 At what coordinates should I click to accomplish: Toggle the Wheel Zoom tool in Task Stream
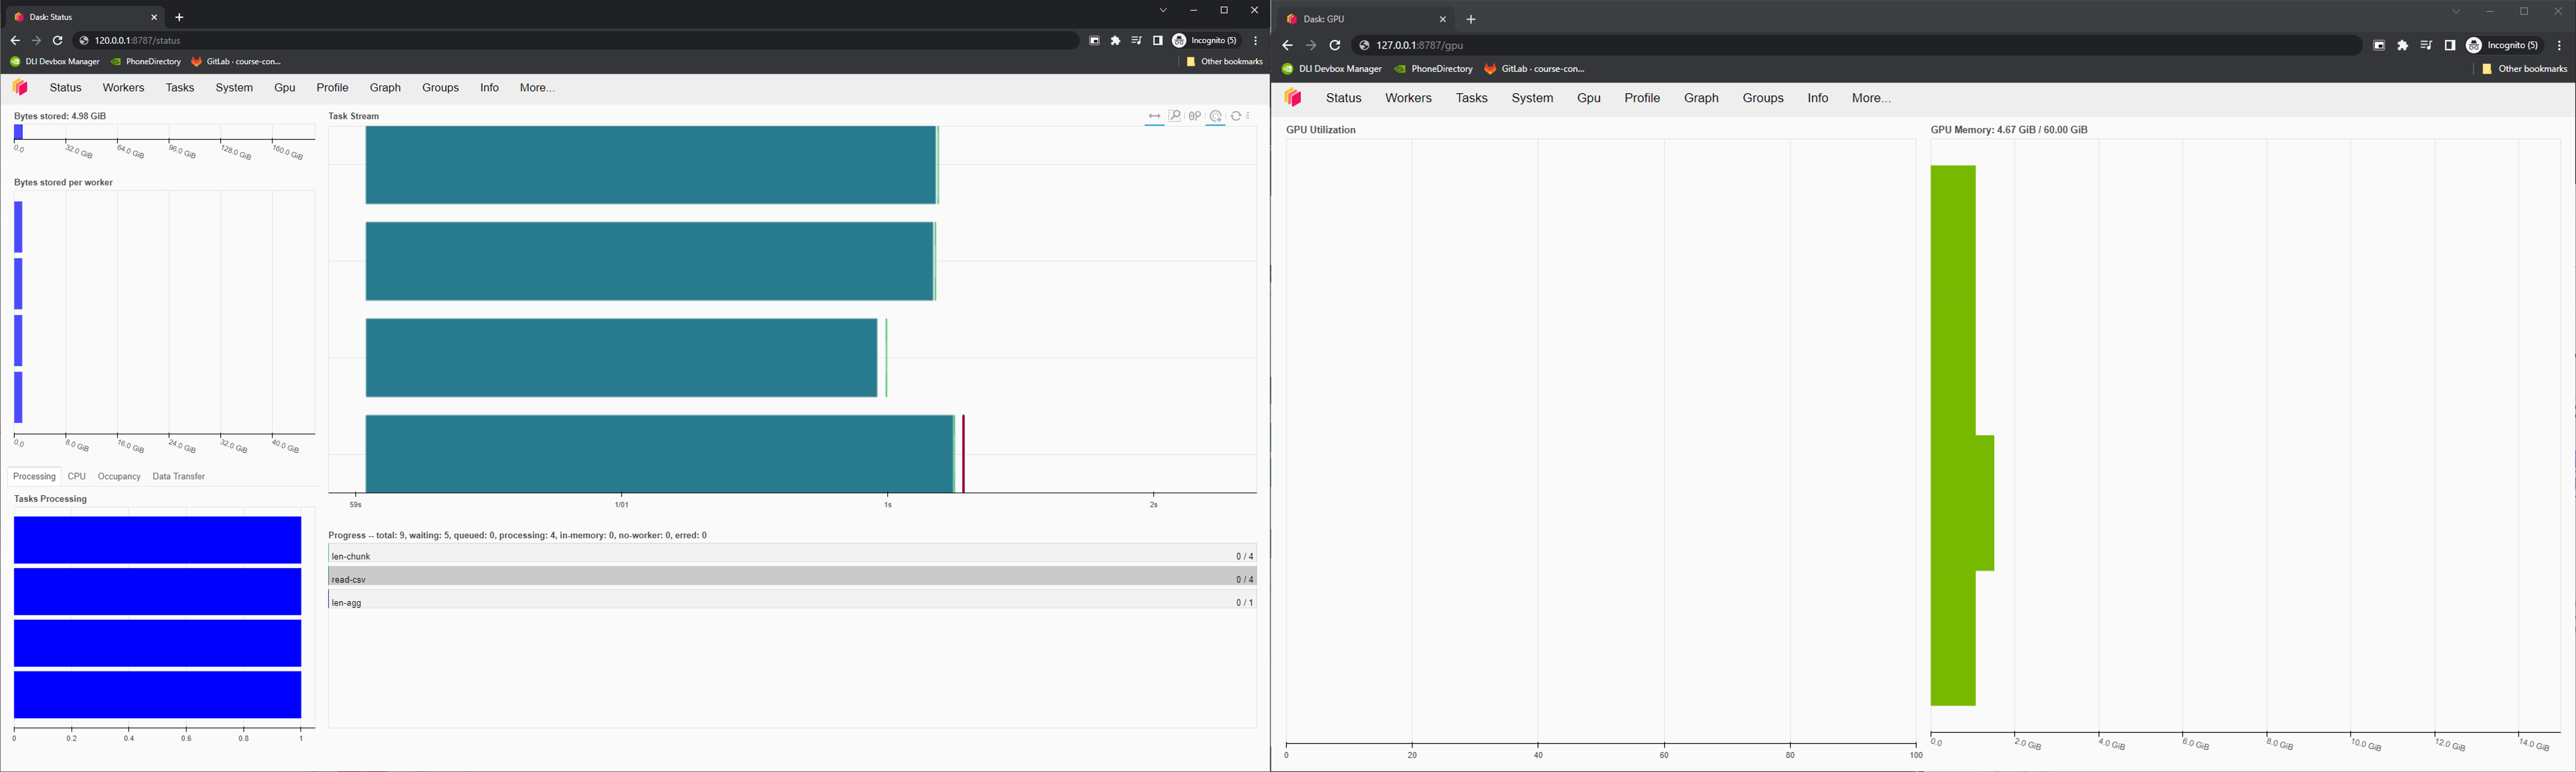tap(1195, 117)
